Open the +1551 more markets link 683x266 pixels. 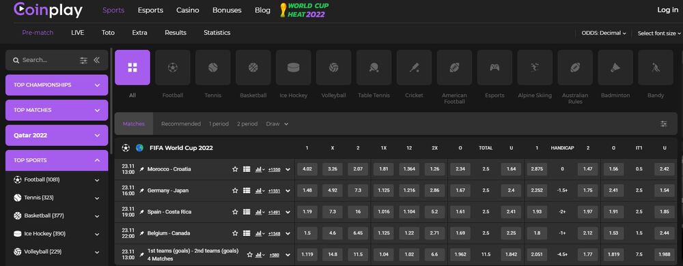click(274, 191)
